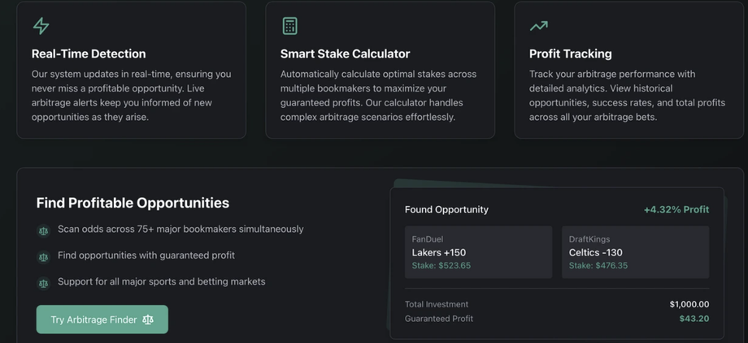Click the lightning bolt Real-Time Detection icon
748x343 pixels.
click(x=41, y=26)
